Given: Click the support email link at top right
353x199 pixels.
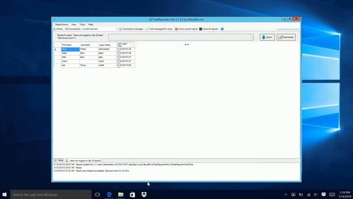Looking at the screenshot, I should (x=288, y=29).
